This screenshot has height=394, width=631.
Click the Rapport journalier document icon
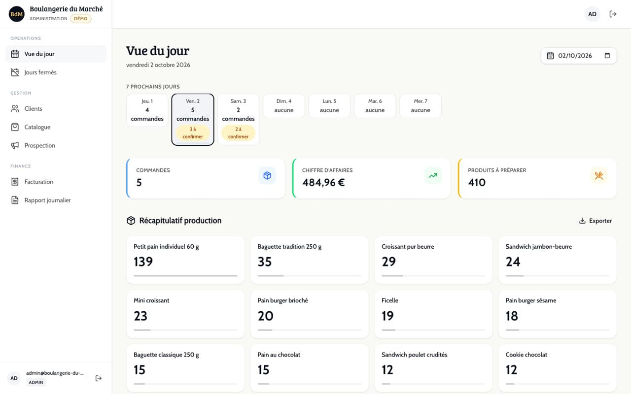click(15, 200)
